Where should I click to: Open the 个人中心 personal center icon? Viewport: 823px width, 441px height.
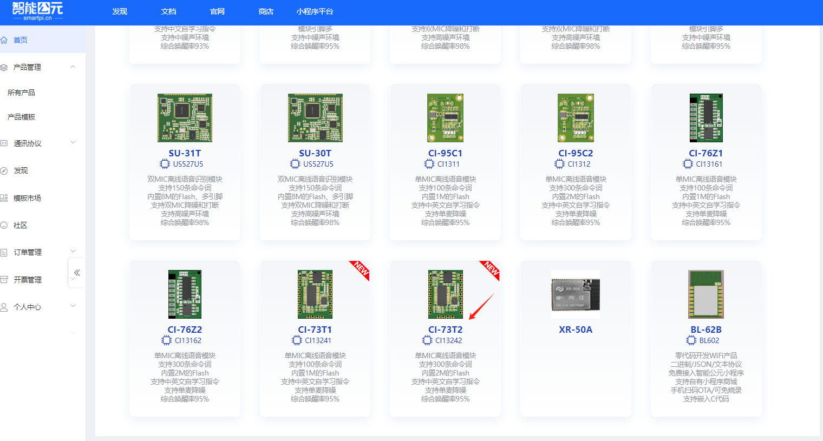pyautogui.click(x=5, y=306)
